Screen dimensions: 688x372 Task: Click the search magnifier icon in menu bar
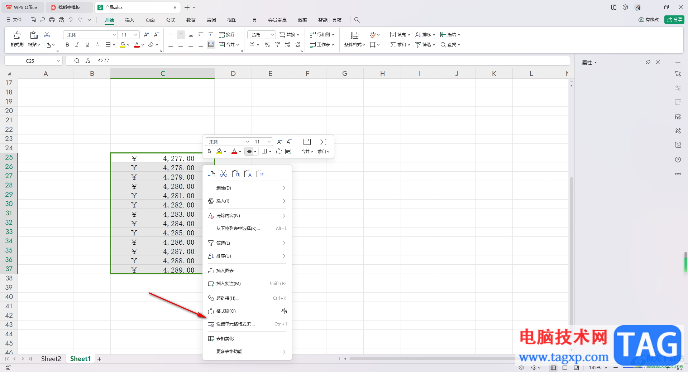357,20
